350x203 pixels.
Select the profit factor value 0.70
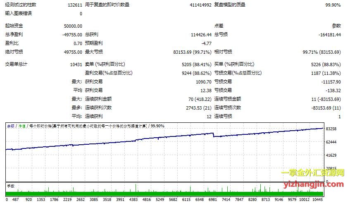click(x=78, y=43)
